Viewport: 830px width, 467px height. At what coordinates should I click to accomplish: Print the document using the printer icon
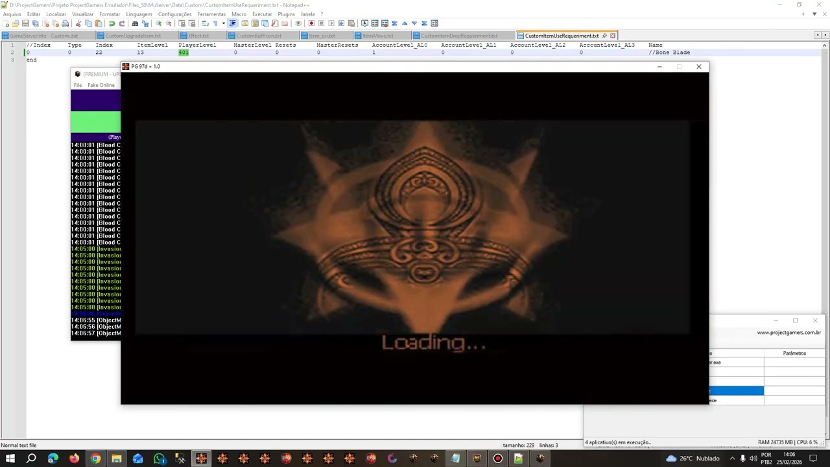pos(65,23)
